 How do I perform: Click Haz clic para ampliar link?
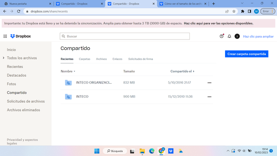click(x=258, y=36)
